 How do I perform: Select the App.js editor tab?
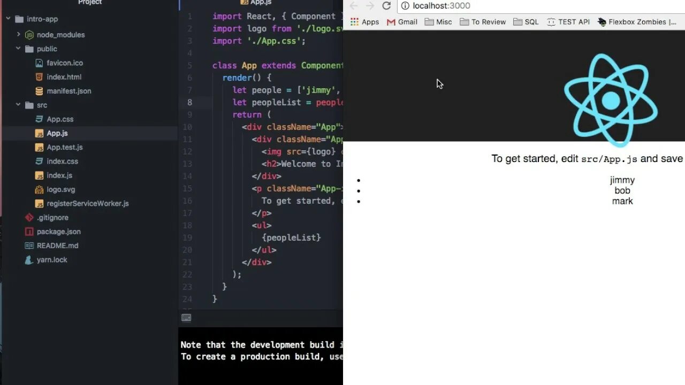pos(255,3)
